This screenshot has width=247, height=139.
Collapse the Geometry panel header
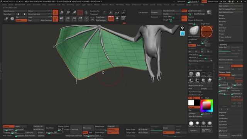[223, 45]
